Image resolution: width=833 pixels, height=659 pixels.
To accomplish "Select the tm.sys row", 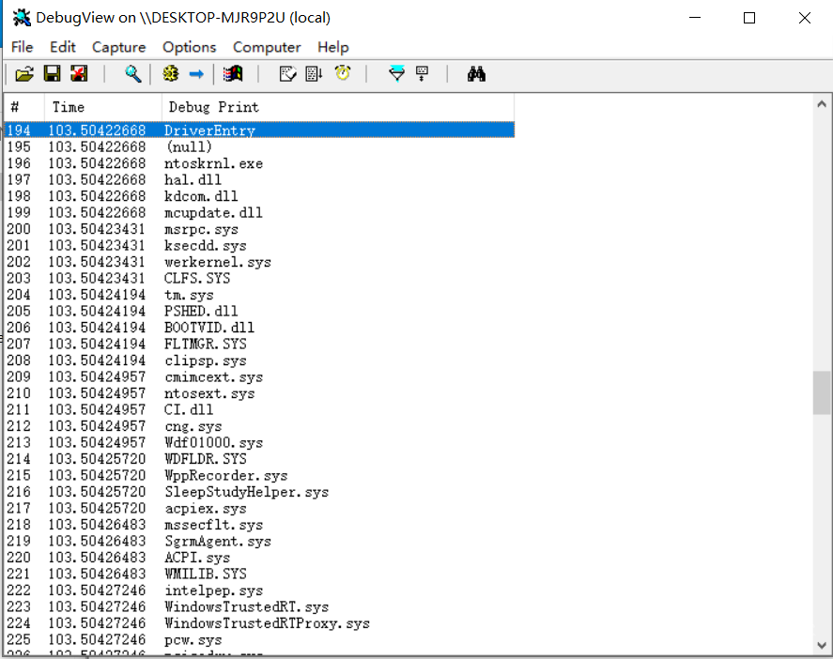I will coord(260,295).
